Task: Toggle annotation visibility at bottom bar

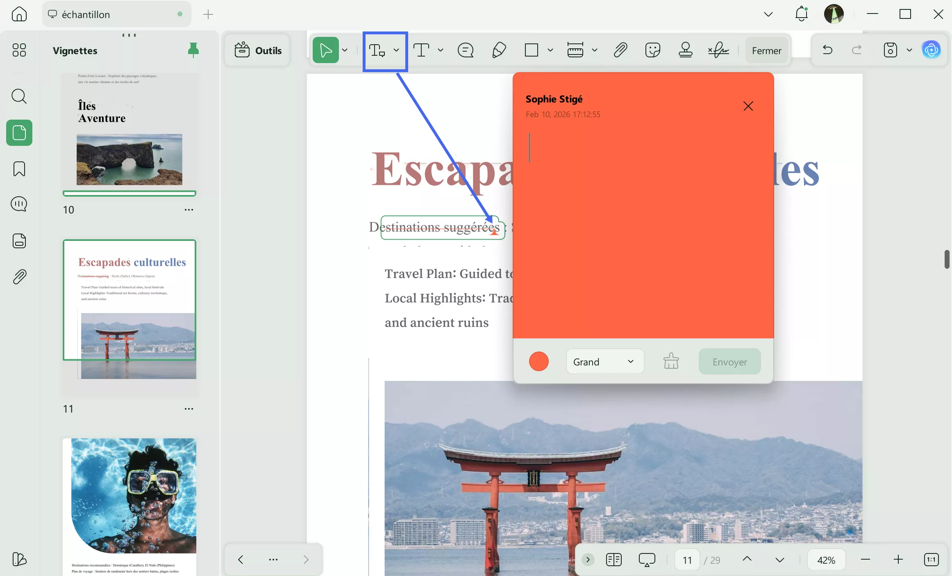Action: click(647, 559)
